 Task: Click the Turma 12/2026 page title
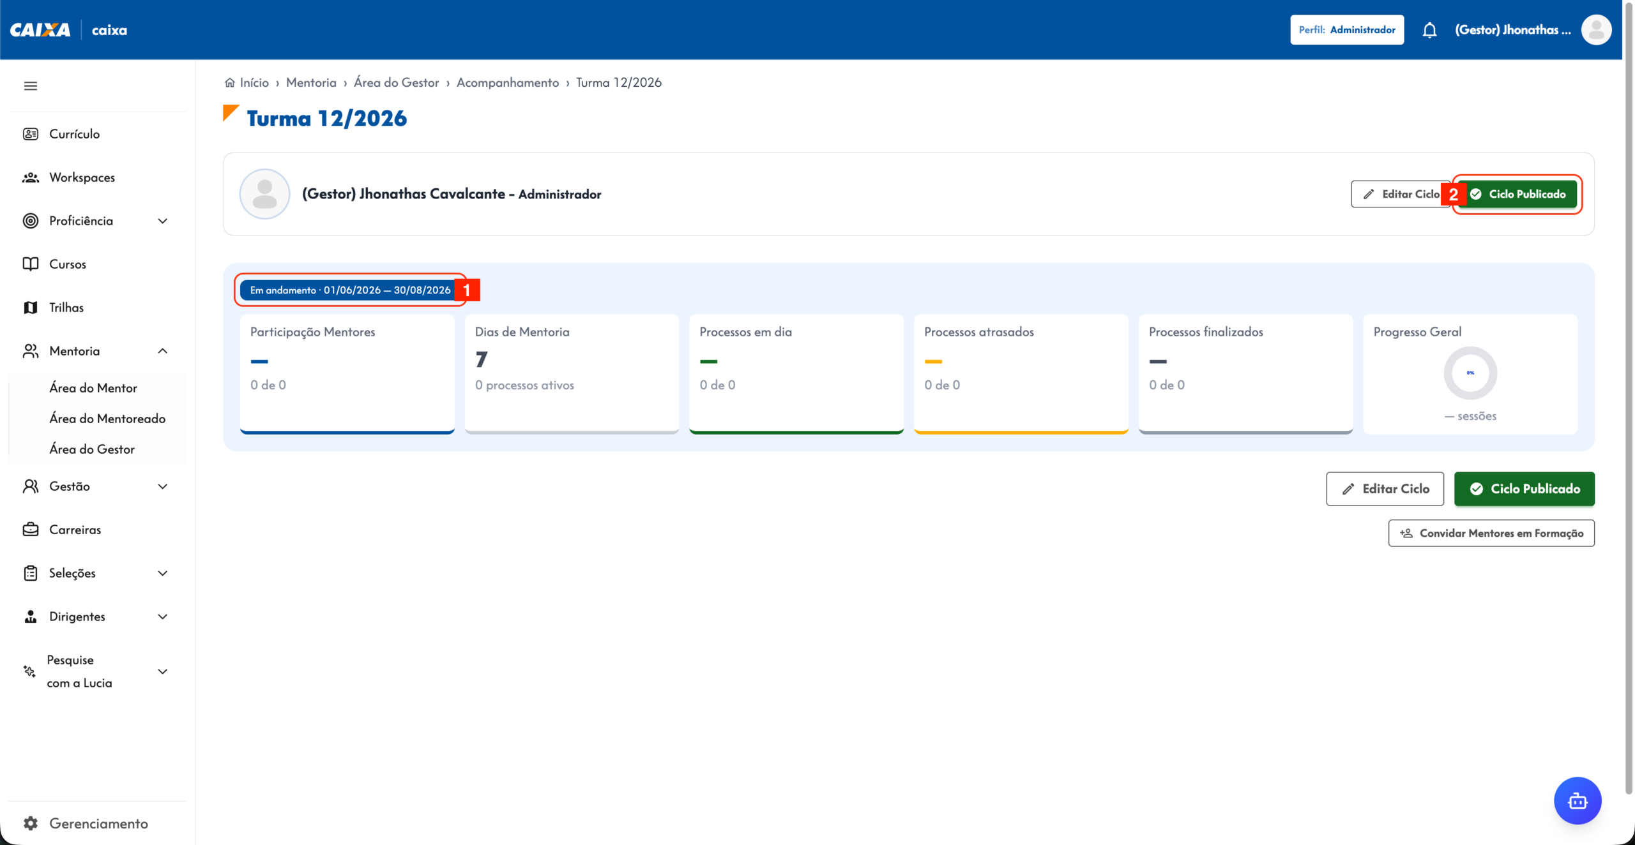point(326,119)
